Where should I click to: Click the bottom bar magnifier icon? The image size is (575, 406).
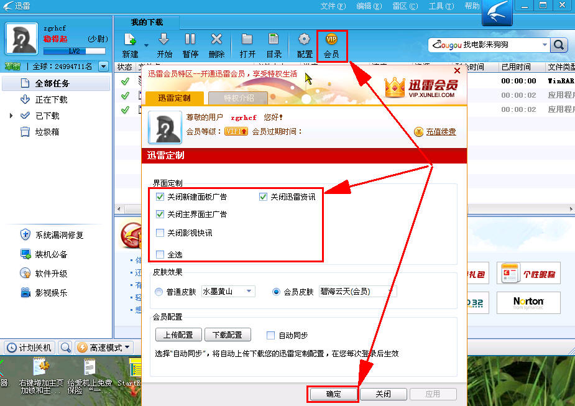(x=66, y=348)
